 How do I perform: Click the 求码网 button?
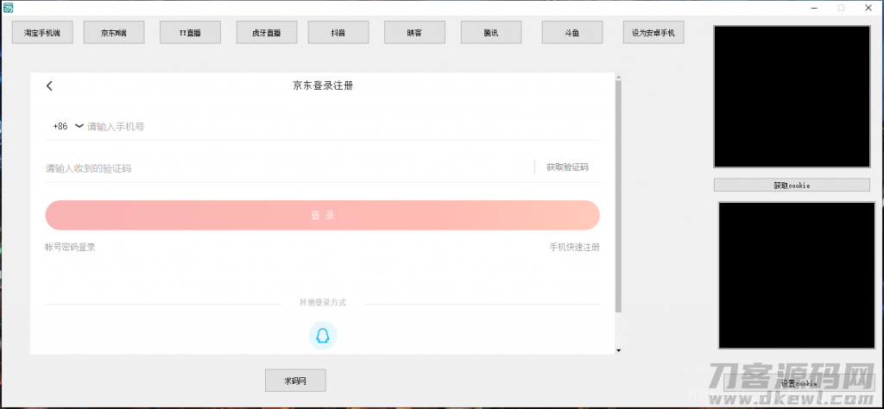295,381
